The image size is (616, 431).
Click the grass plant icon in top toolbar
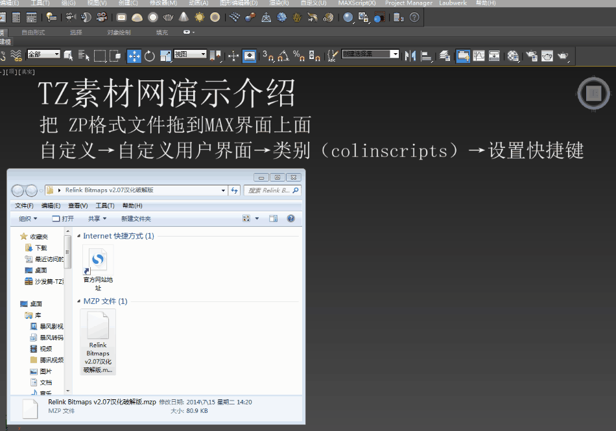tap(297, 17)
